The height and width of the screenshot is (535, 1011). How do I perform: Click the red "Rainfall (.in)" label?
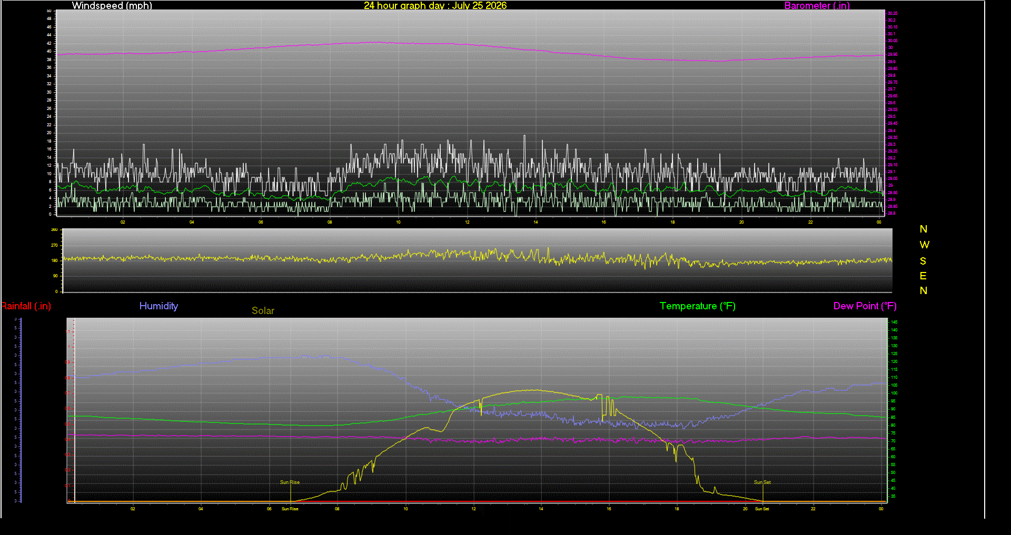coord(26,306)
